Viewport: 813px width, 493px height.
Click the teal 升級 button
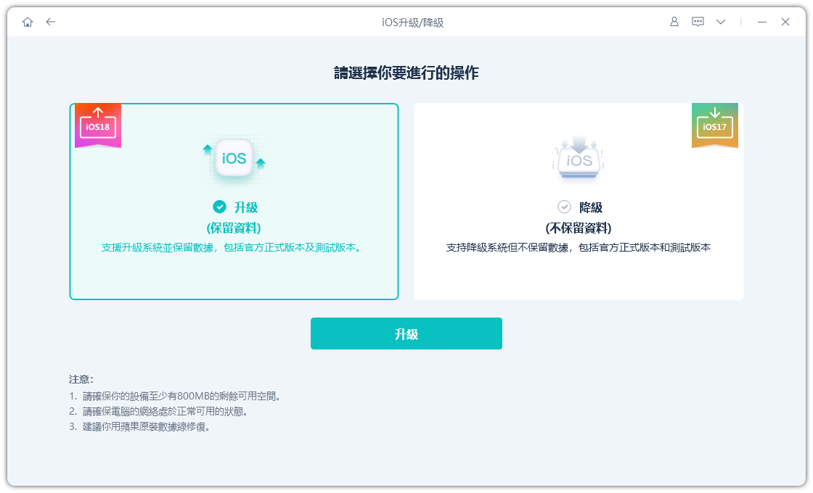click(406, 333)
